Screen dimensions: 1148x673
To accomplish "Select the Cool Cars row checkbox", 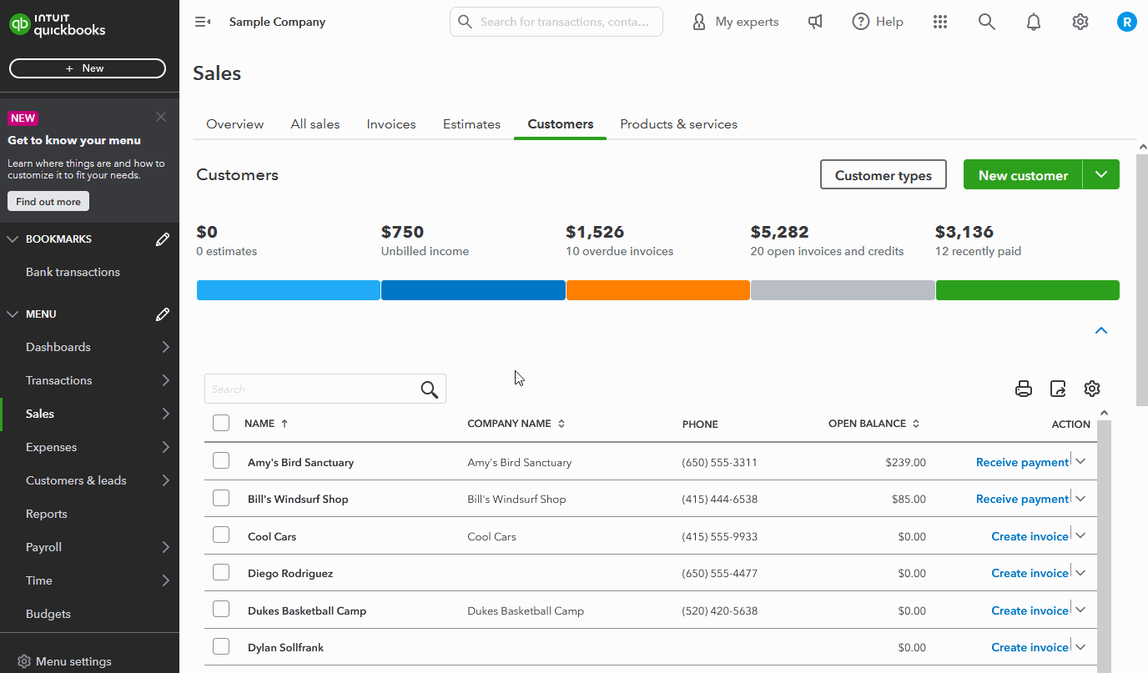I will (x=221, y=535).
